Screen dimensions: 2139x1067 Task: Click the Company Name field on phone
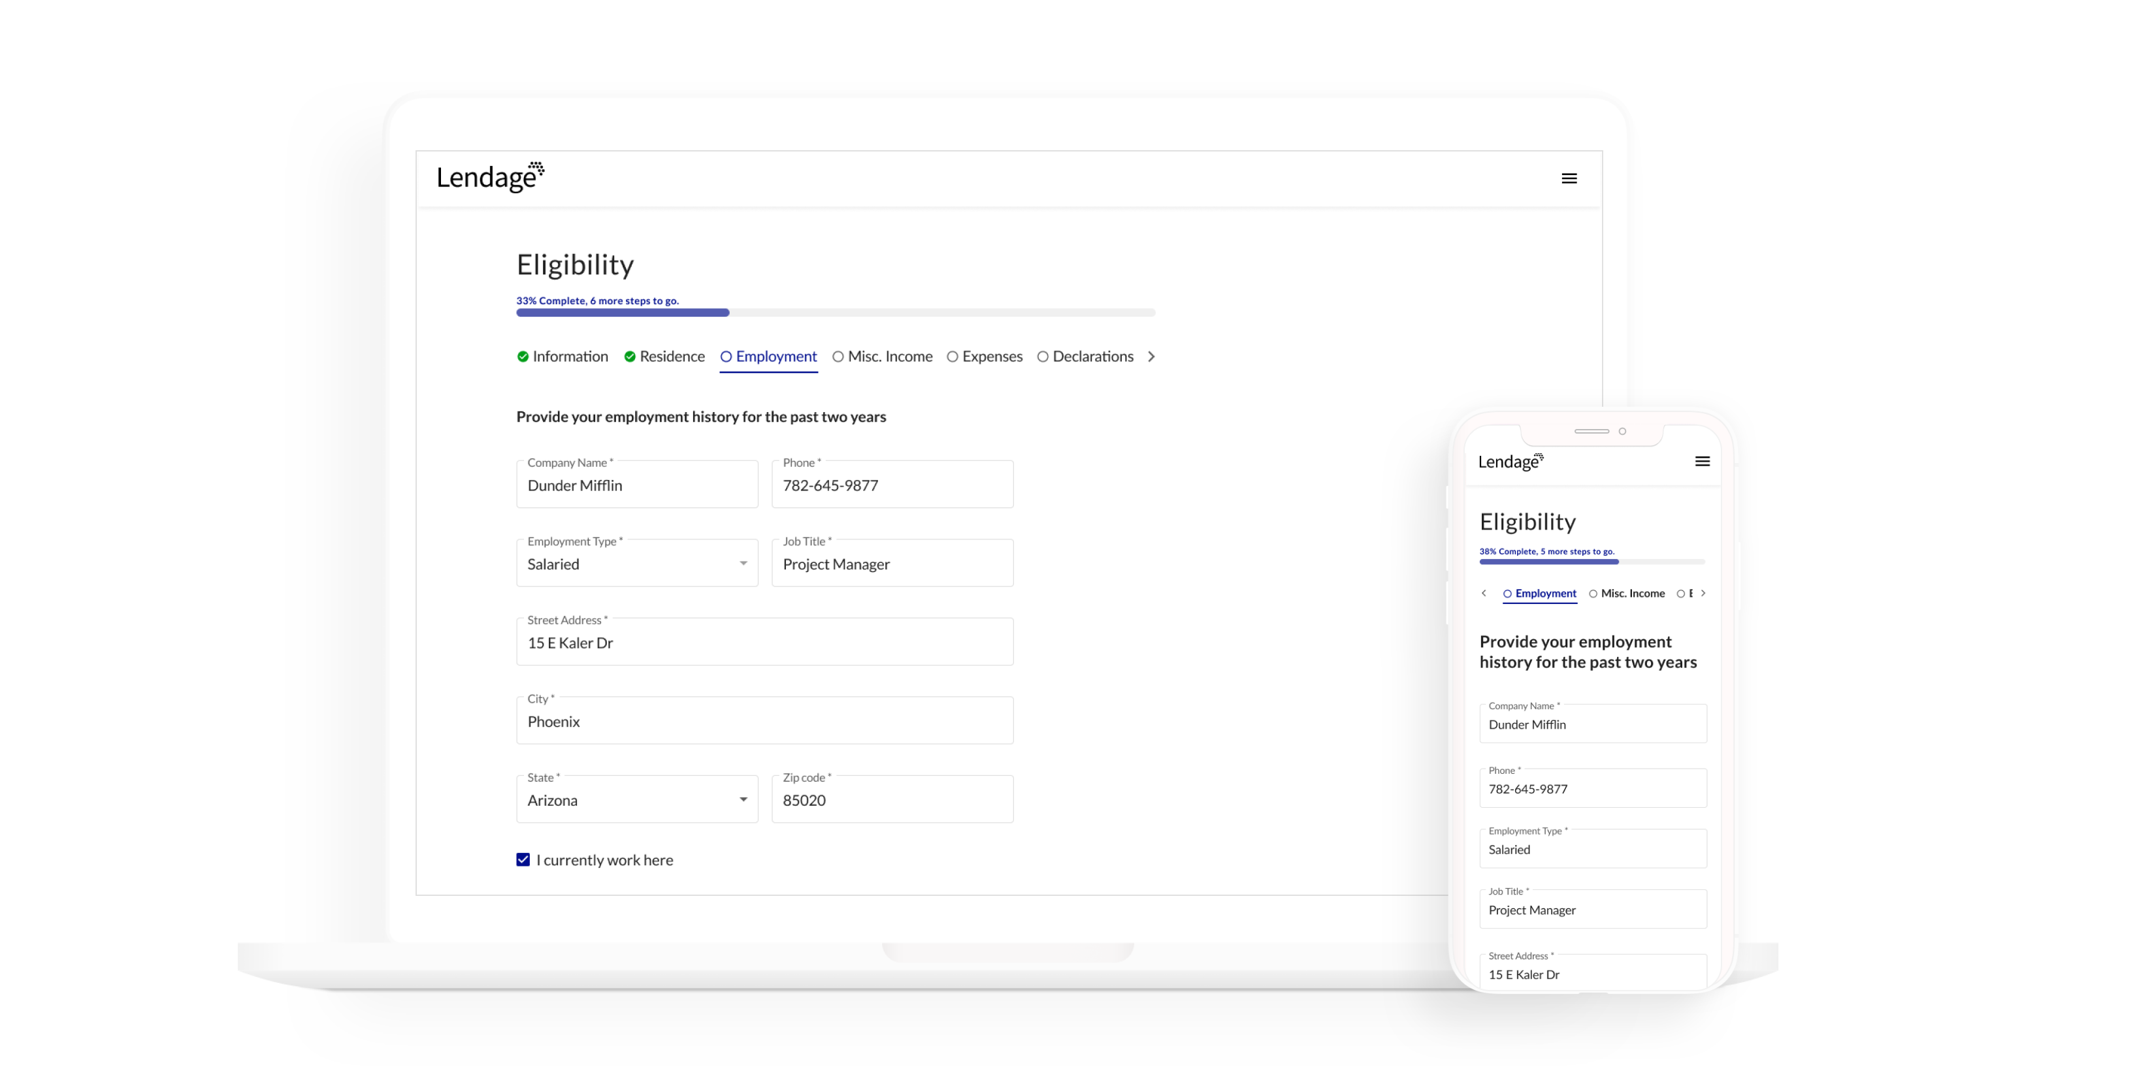tap(1593, 724)
